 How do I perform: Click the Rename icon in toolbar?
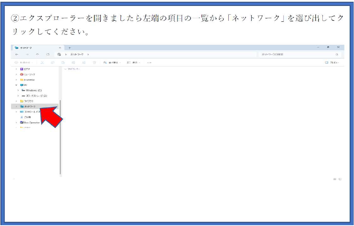point(73,63)
